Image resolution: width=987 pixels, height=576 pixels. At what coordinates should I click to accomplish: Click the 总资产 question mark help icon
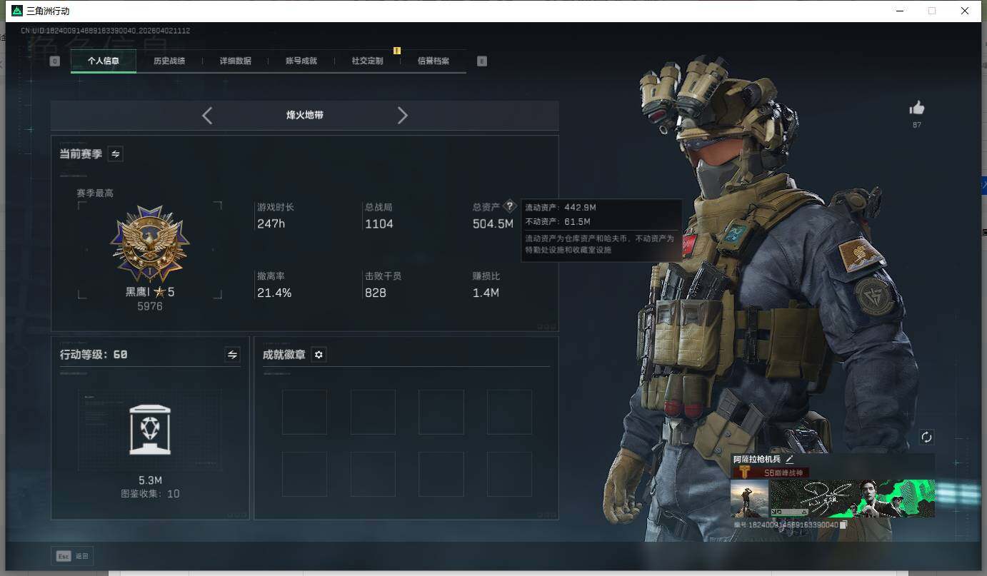click(x=509, y=206)
